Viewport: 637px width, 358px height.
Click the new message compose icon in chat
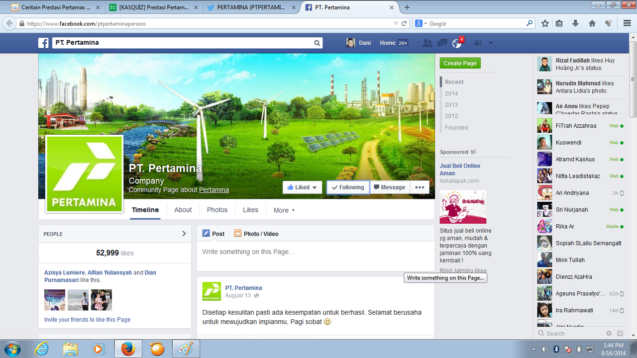pyautogui.click(x=620, y=334)
